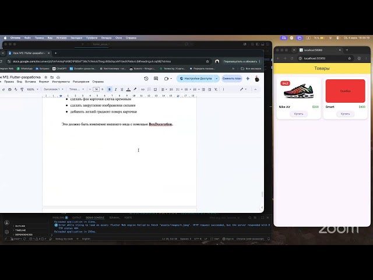373x280 pixels.
Task: Toggle underline formatting in Docs toolbar
Action: coord(122,89)
